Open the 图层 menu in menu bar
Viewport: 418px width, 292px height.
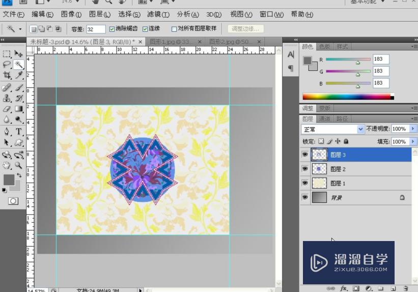point(100,14)
